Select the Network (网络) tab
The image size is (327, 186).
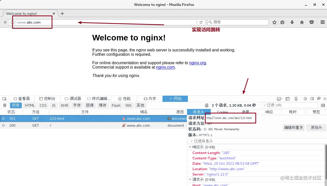pyautogui.click(x=175, y=99)
